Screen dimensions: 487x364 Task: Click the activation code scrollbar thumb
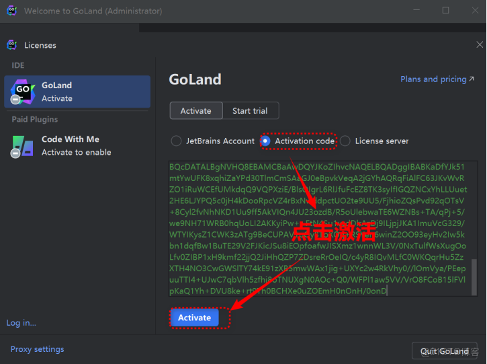(474, 277)
